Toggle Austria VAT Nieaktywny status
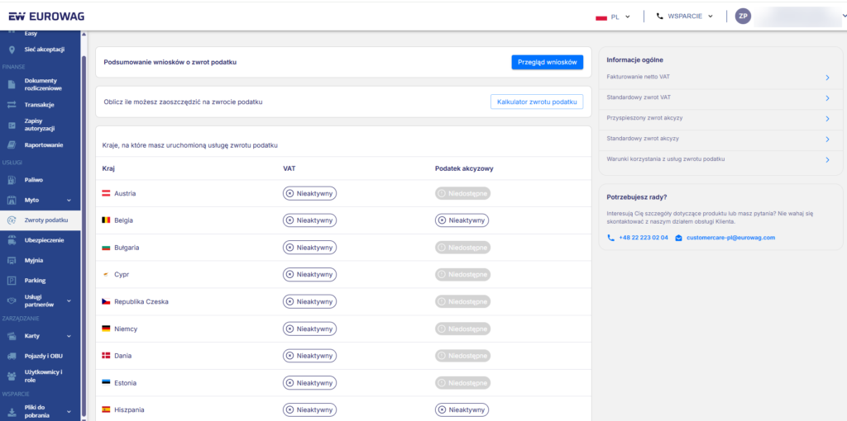This screenshot has width=847, height=421. [x=309, y=193]
